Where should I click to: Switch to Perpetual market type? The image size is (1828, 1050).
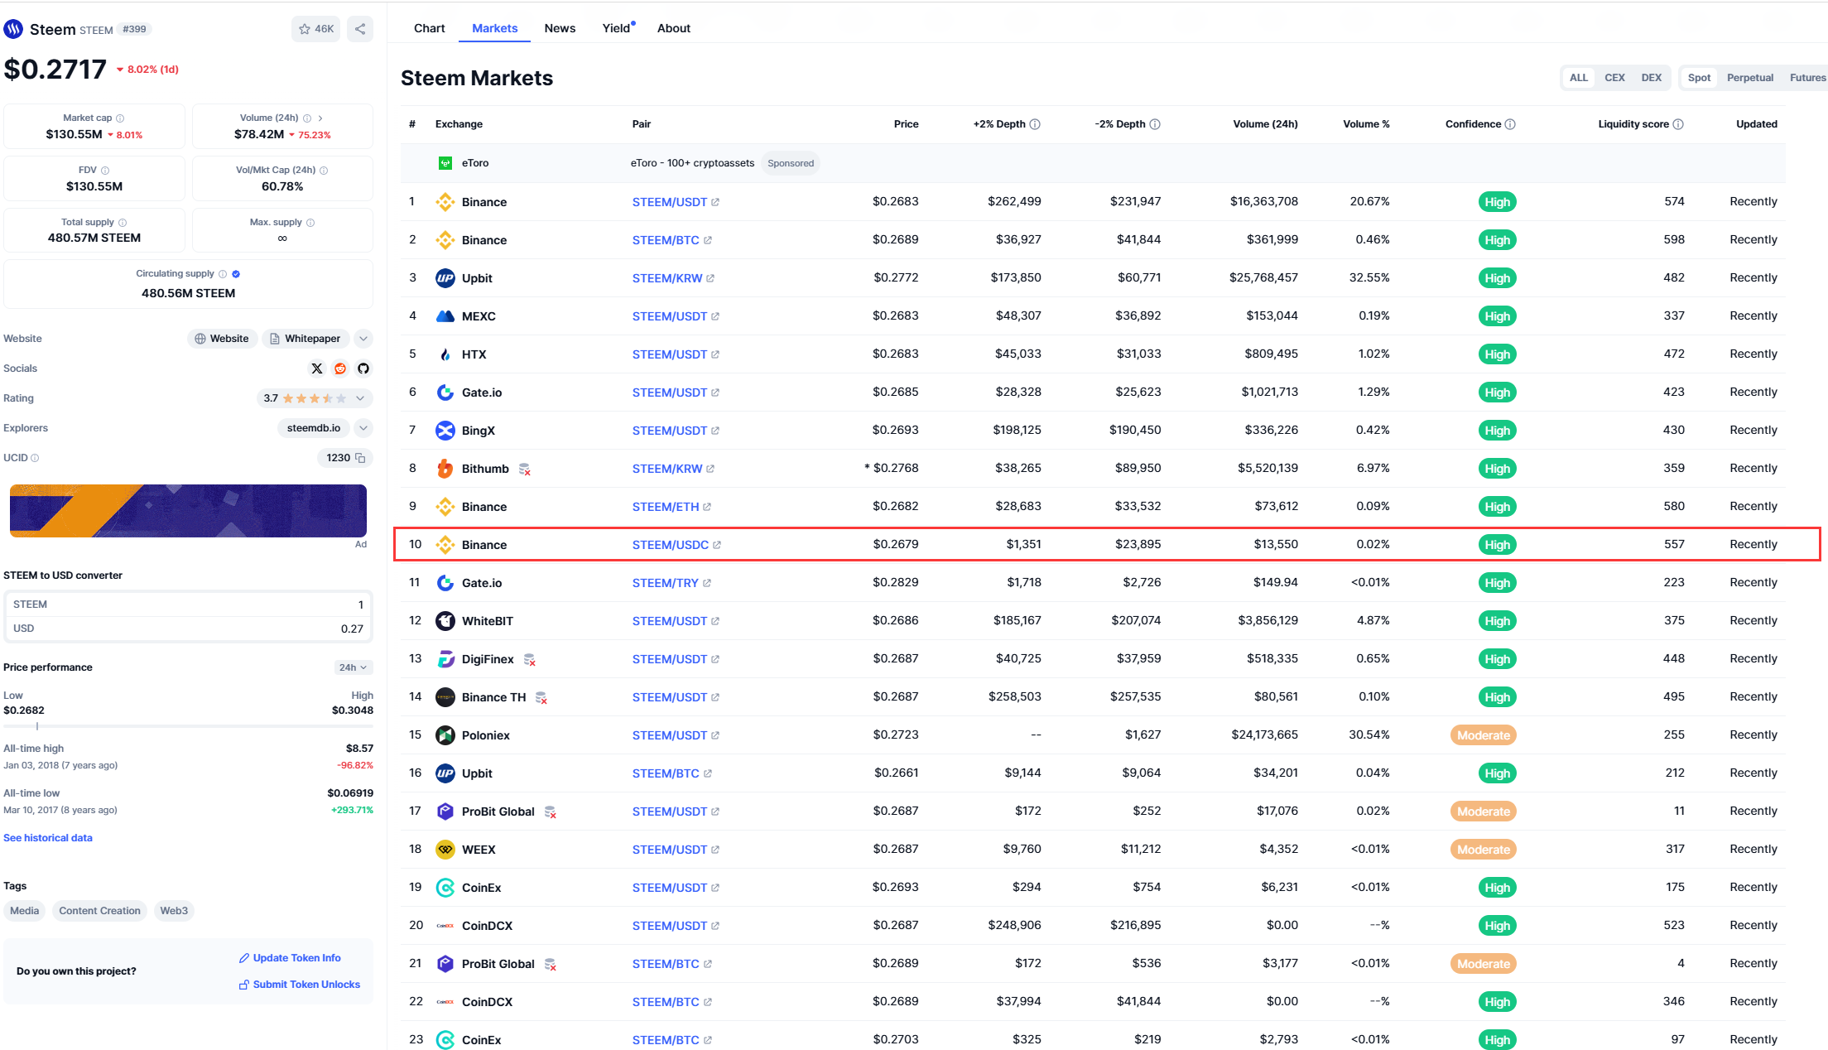pyautogui.click(x=1749, y=78)
